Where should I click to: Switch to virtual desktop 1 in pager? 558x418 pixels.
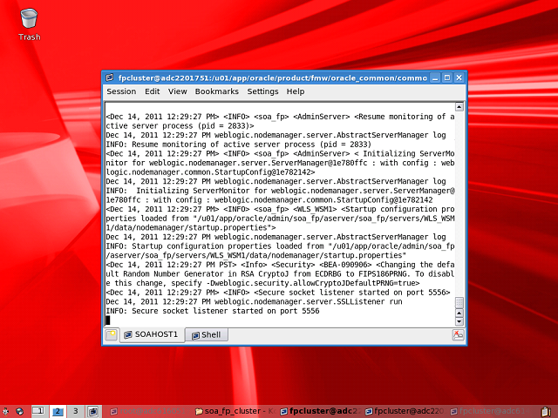point(39,411)
